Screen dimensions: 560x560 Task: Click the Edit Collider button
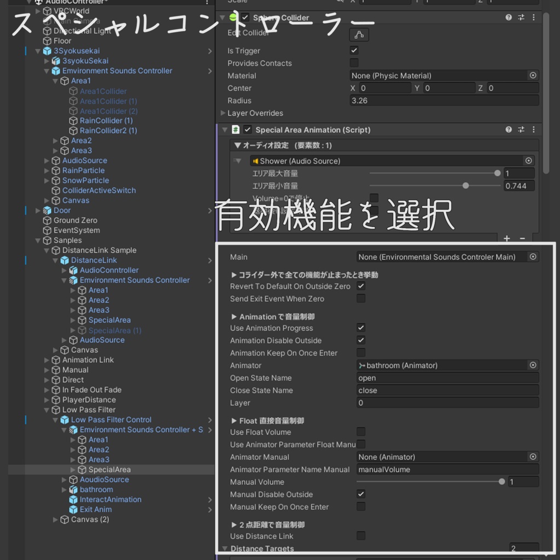click(x=360, y=34)
